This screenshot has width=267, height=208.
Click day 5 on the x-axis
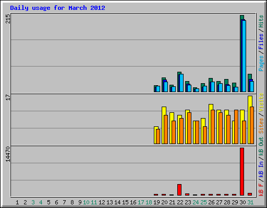[x=48, y=202]
